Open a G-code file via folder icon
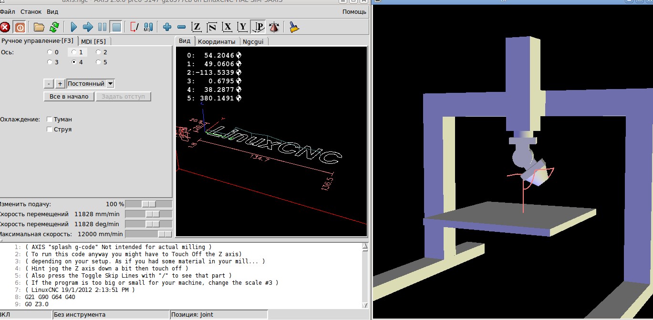Screen dimensions: 653x320 39,27
